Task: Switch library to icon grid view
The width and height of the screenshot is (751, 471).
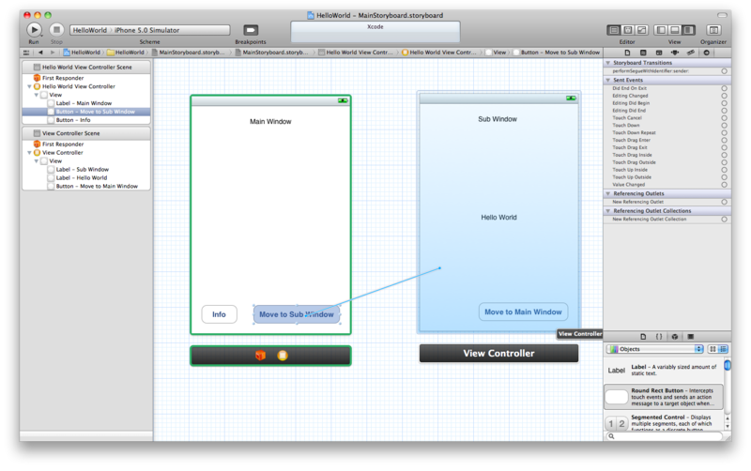Action: (x=713, y=349)
